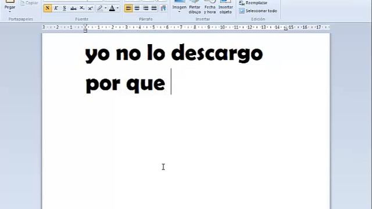
Task: Center the paragraph text
Action: click(x=137, y=8)
